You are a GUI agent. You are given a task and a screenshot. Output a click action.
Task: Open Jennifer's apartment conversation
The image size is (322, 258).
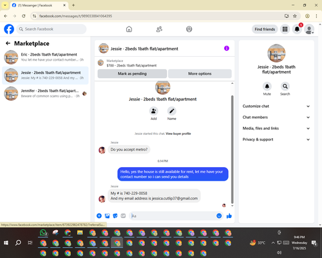[x=45, y=94]
